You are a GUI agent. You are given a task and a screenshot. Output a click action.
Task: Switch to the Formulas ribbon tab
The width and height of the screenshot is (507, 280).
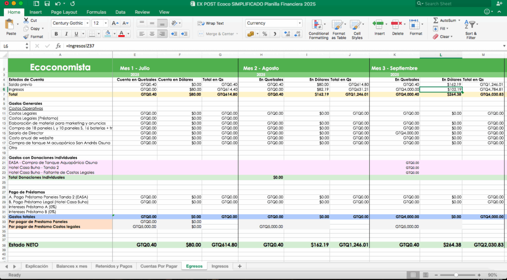pos(96,12)
